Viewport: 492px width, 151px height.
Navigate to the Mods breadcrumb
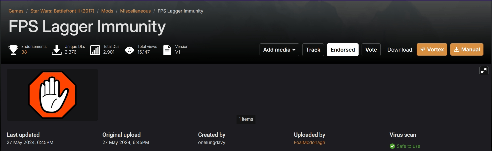(107, 11)
